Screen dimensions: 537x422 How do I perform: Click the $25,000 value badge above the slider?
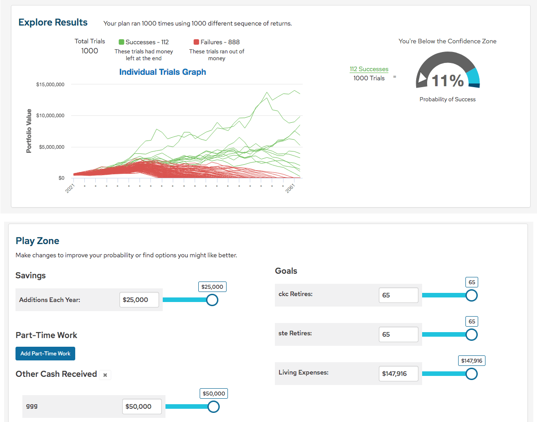pos(212,287)
